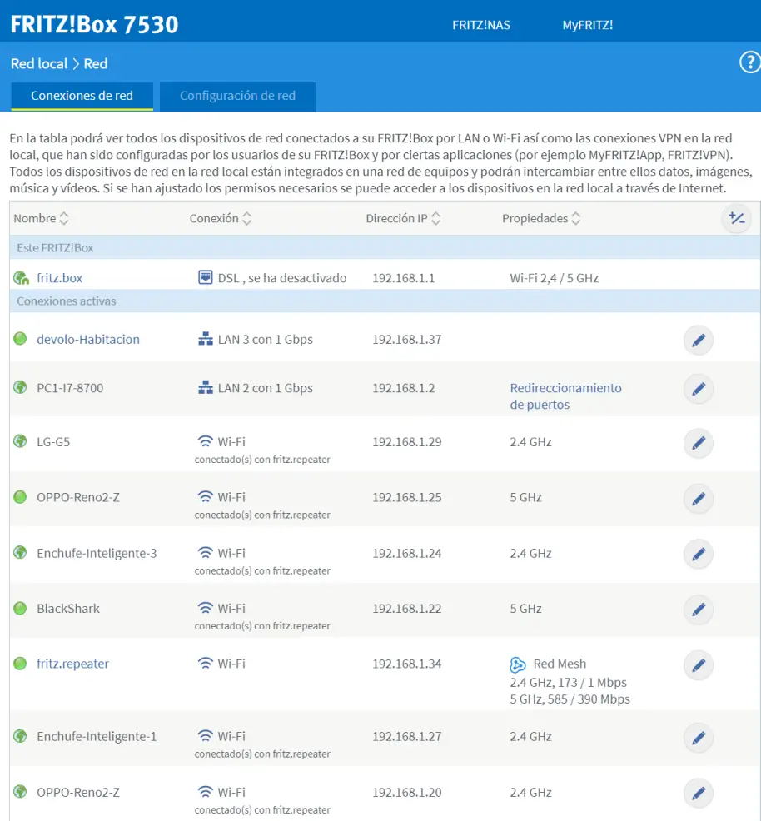Sort devices by Conexión column
Screen dimensions: 761x821
(x=221, y=218)
